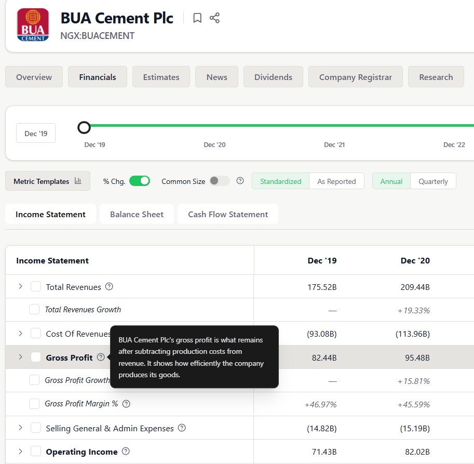Click the Dec '19 start date box
474x464 pixels.
coord(36,133)
